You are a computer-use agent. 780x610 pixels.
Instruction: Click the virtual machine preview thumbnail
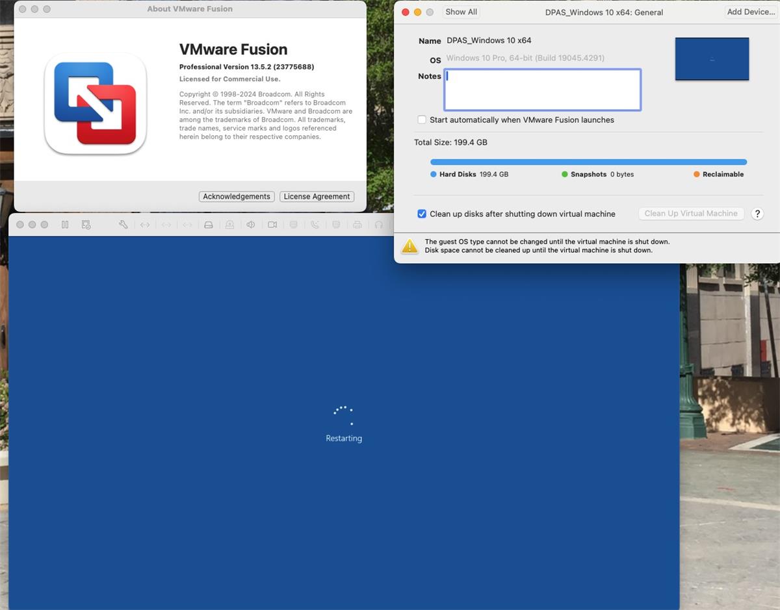pos(712,58)
